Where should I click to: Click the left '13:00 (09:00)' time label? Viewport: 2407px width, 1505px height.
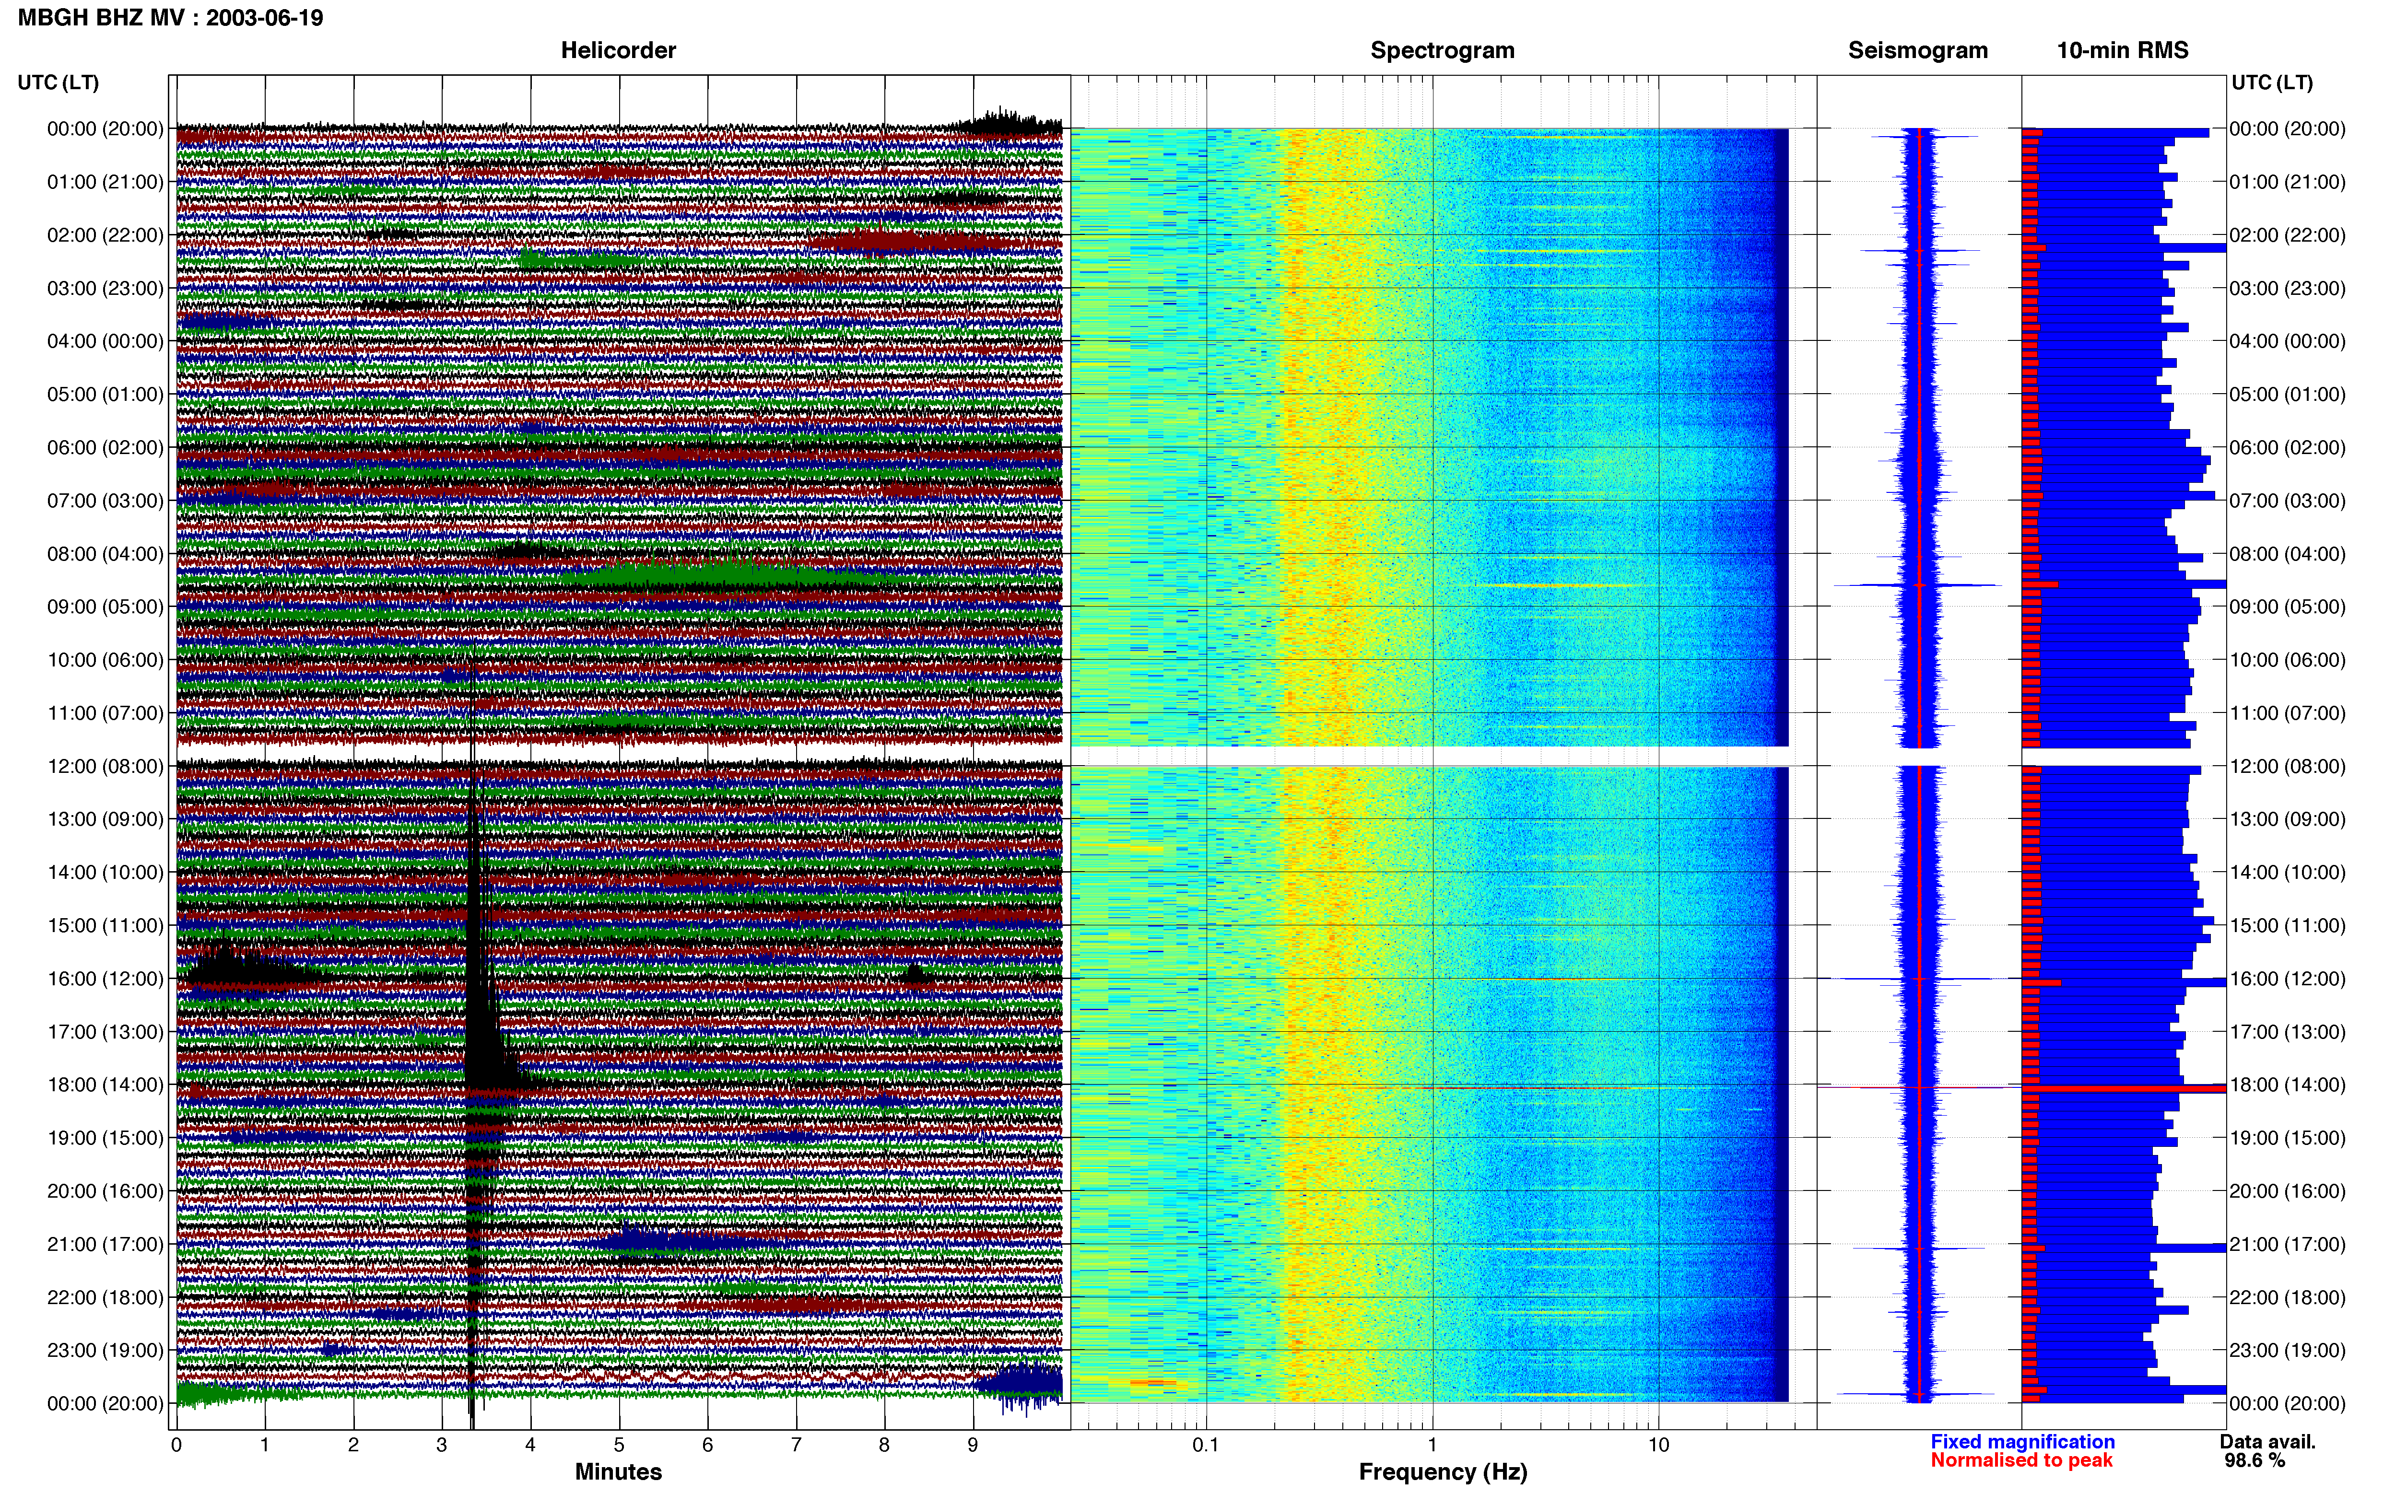[106, 819]
